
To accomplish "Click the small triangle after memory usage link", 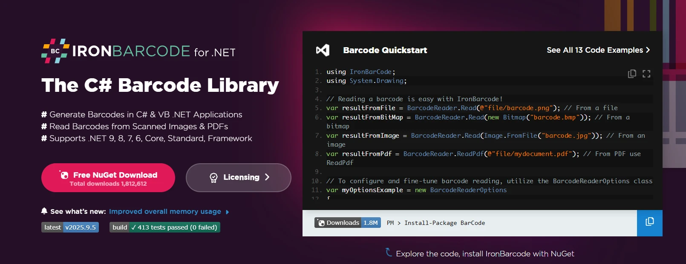I will point(228,212).
